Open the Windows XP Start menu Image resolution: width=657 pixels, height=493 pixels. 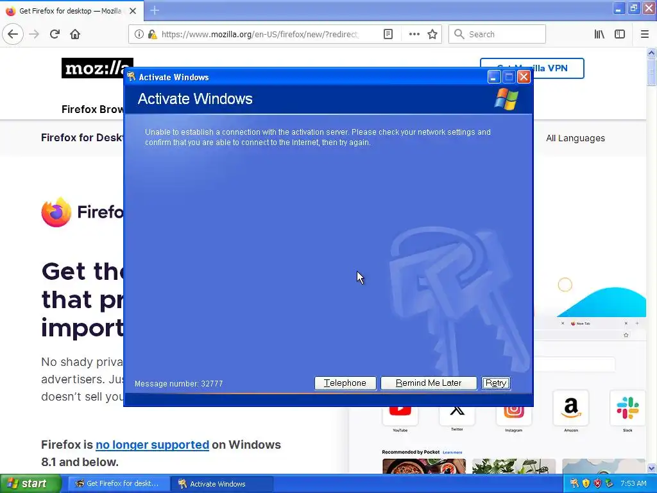click(31, 483)
